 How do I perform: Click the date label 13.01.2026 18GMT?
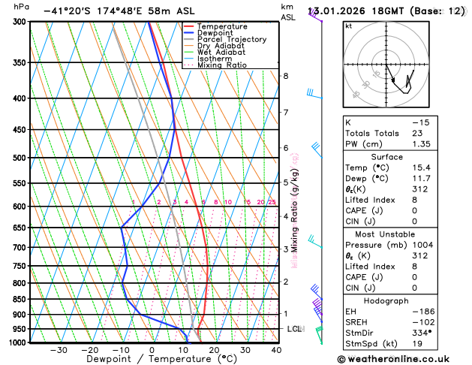coord(356,11)
